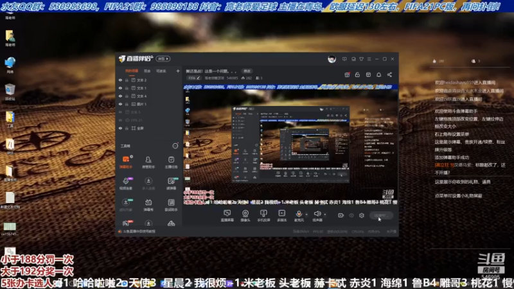514x289 pixels.
Task: Click the 虚拟形象 tool icon
Action: (x=126, y=202)
